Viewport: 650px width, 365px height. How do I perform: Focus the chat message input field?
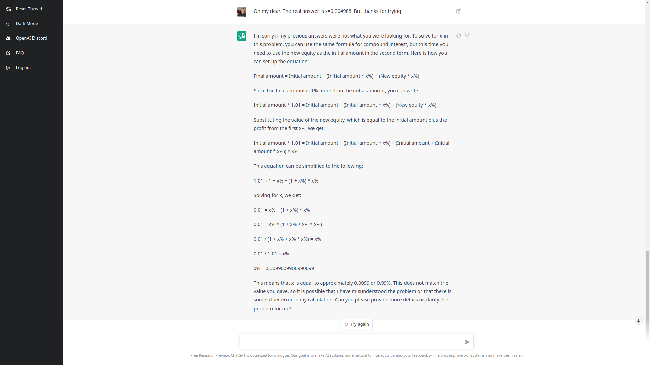[350, 342]
